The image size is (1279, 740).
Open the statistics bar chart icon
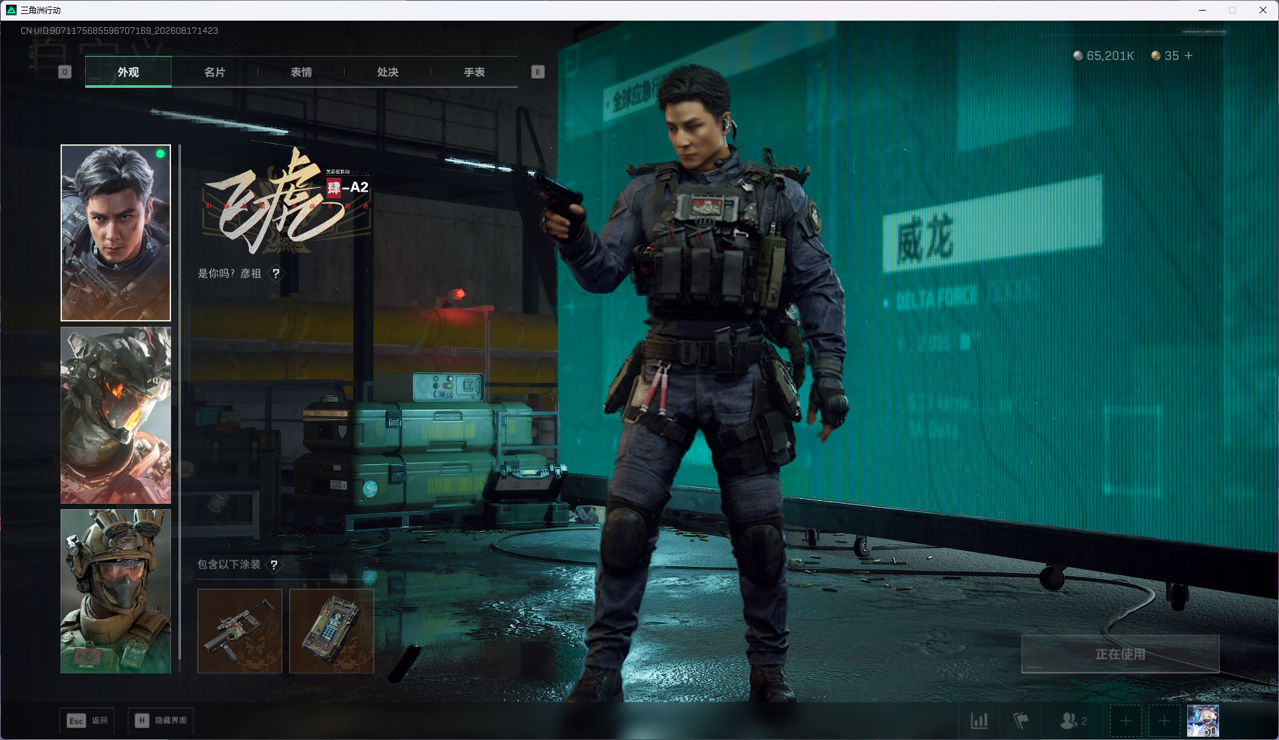click(980, 721)
